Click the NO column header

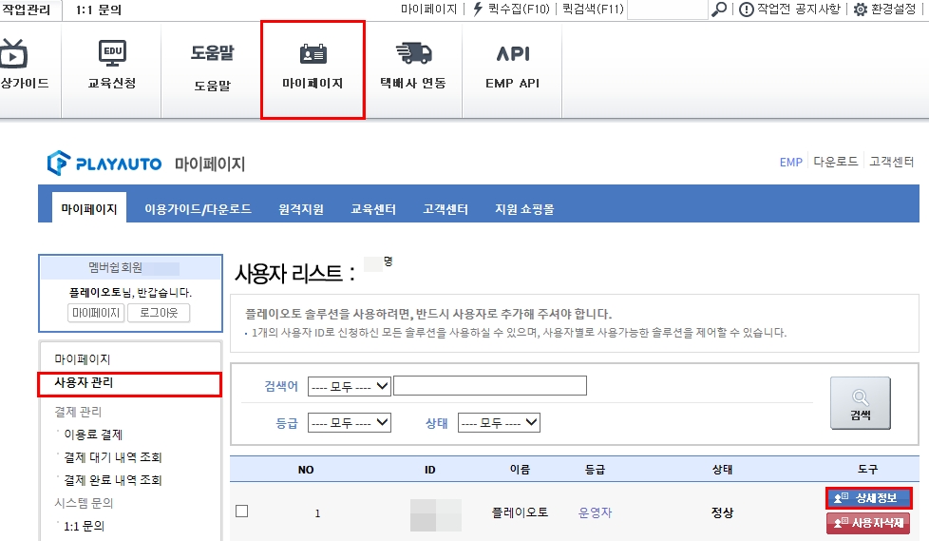pyautogui.click(x=306, y=470)
